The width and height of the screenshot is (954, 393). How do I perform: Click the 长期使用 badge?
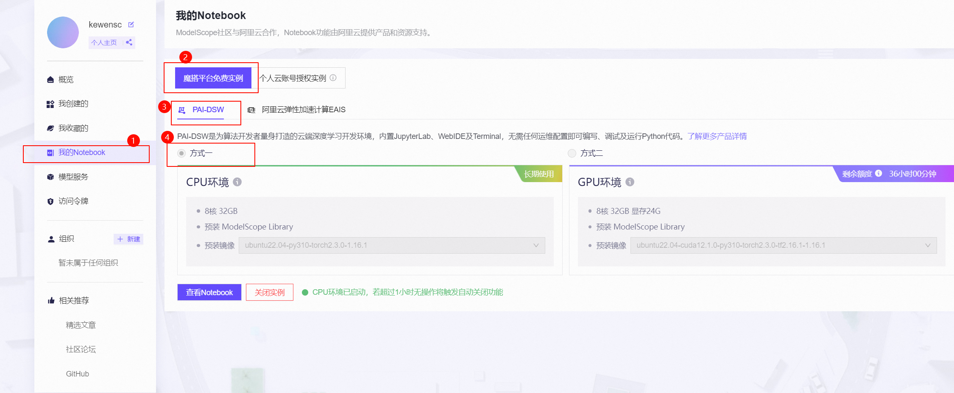(x=538, y=174)
